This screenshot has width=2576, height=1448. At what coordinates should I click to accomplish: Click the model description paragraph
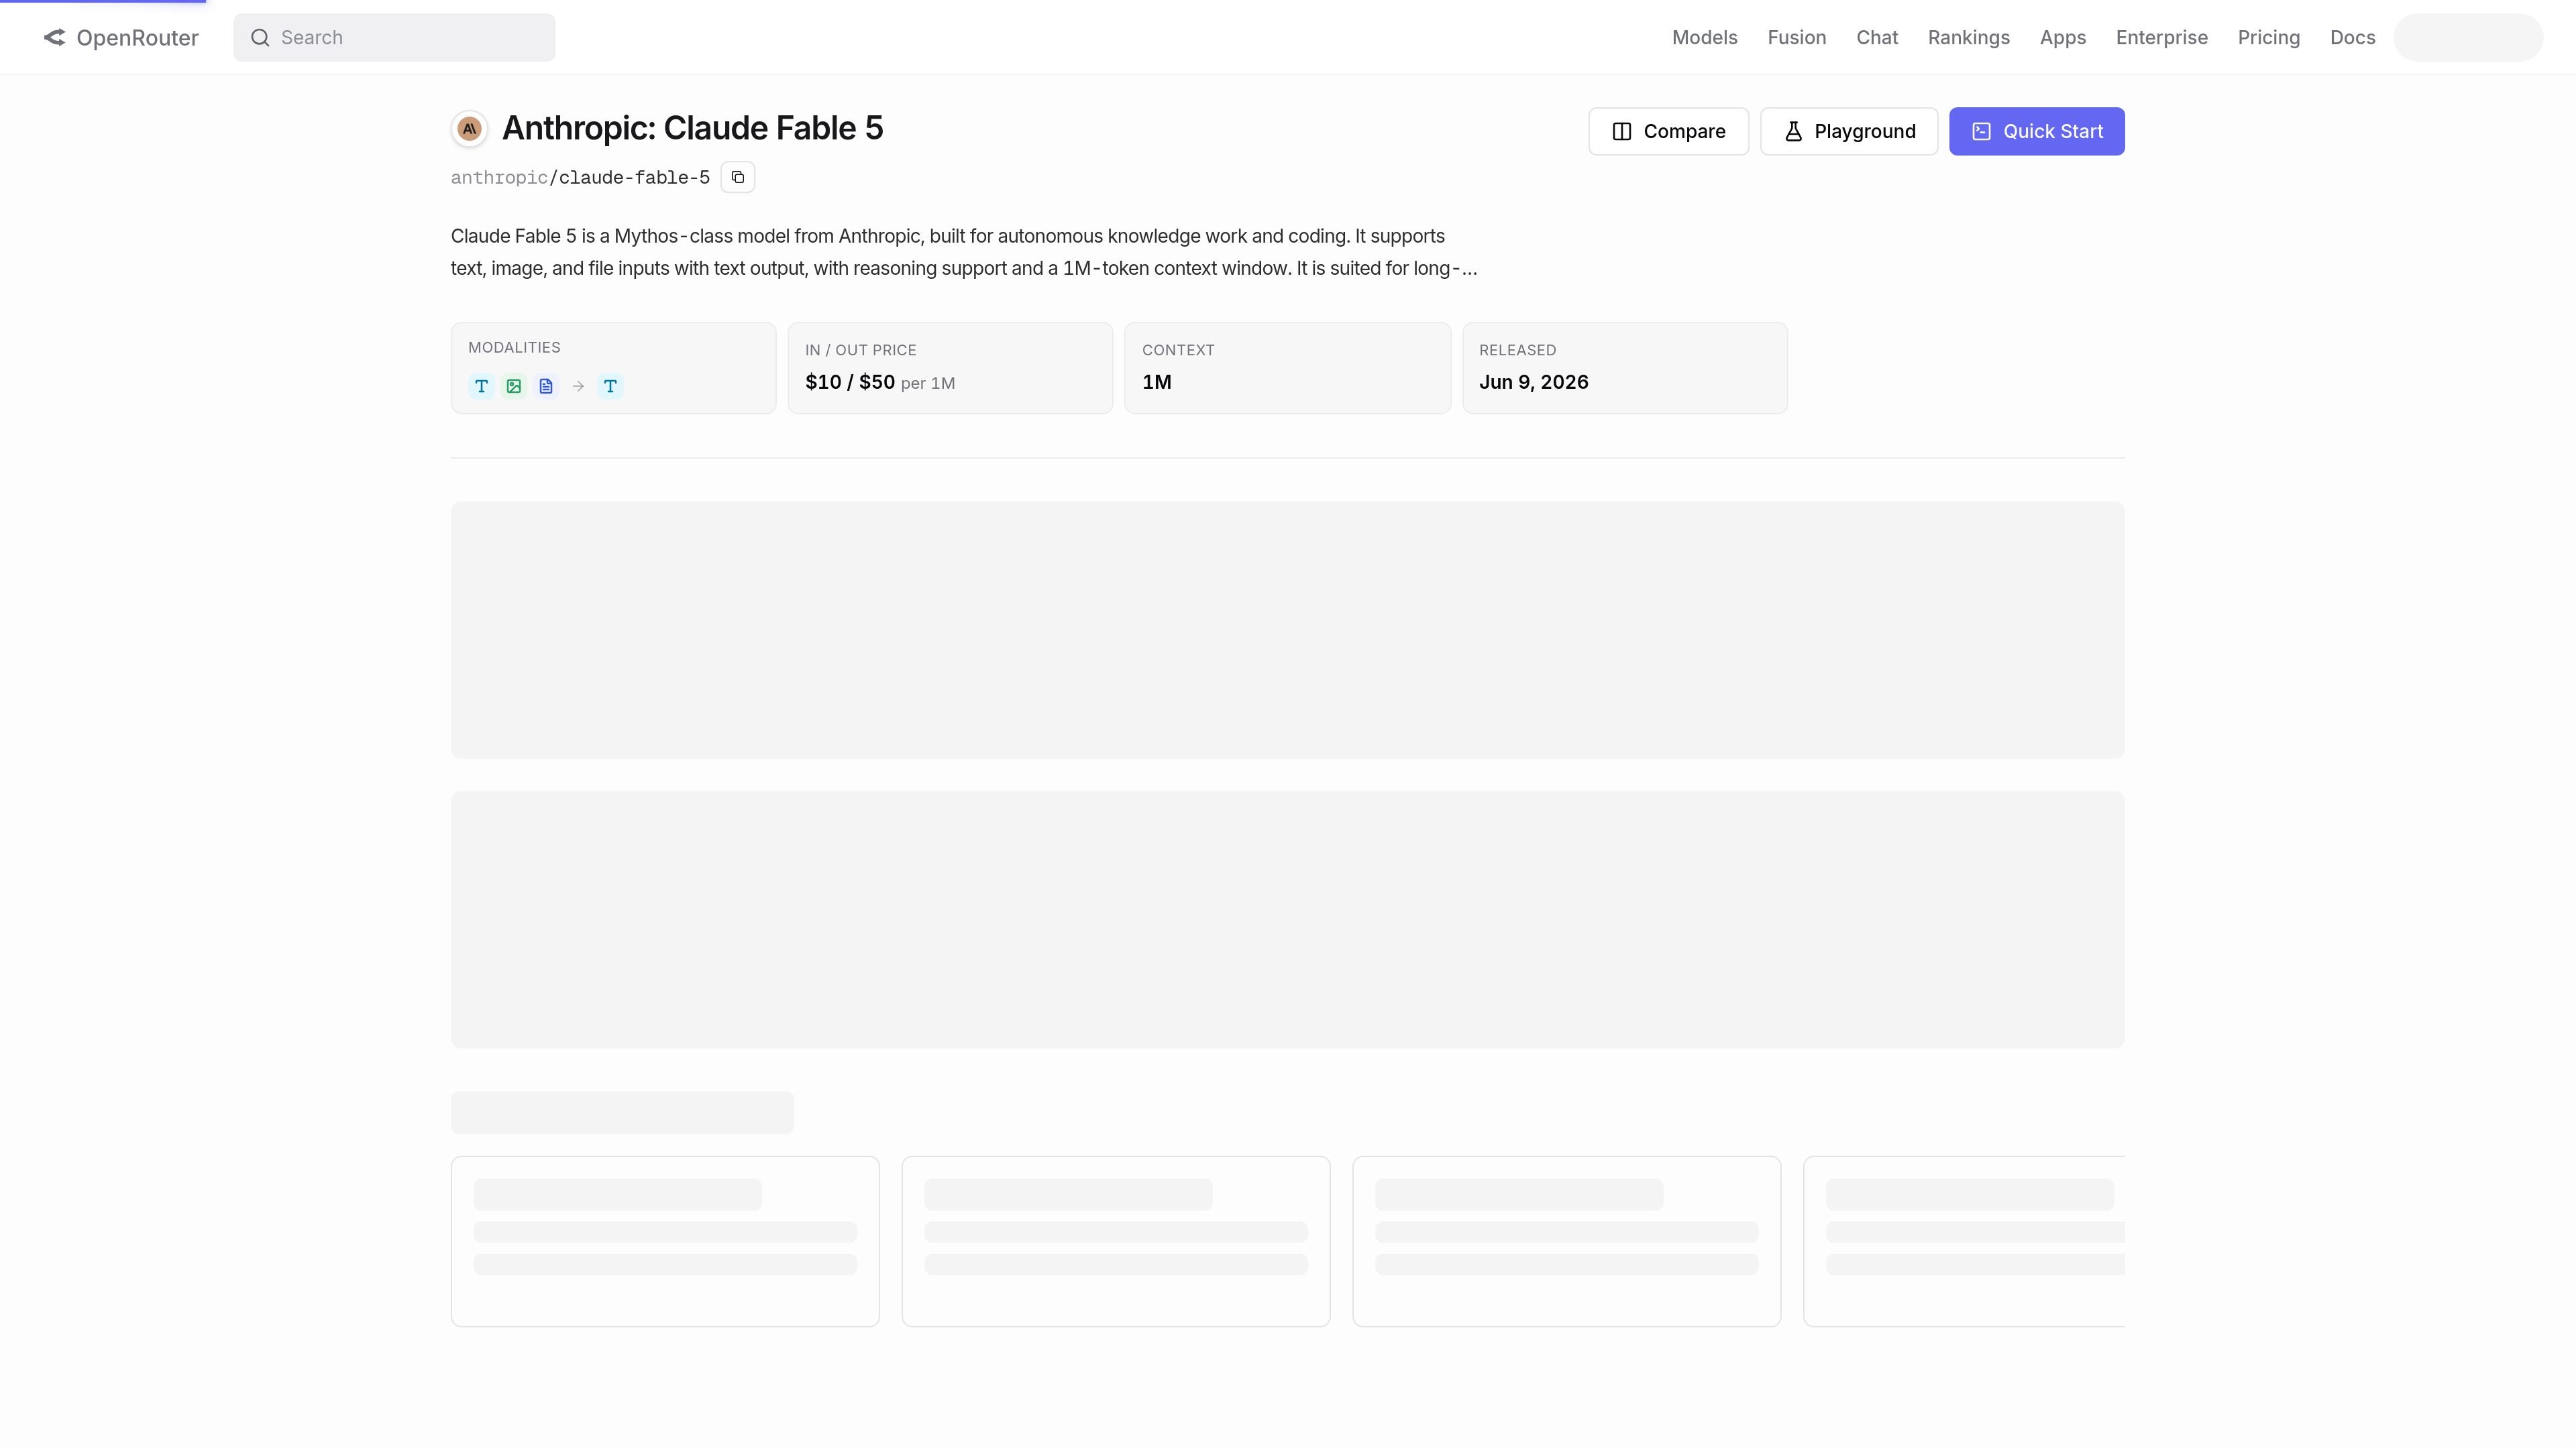coord(964,253)
